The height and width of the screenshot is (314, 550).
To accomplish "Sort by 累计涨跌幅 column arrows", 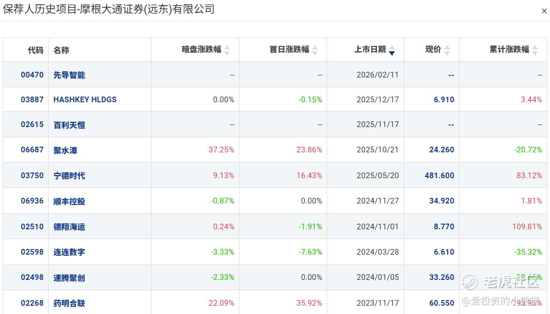I will [x=535, y=50].
